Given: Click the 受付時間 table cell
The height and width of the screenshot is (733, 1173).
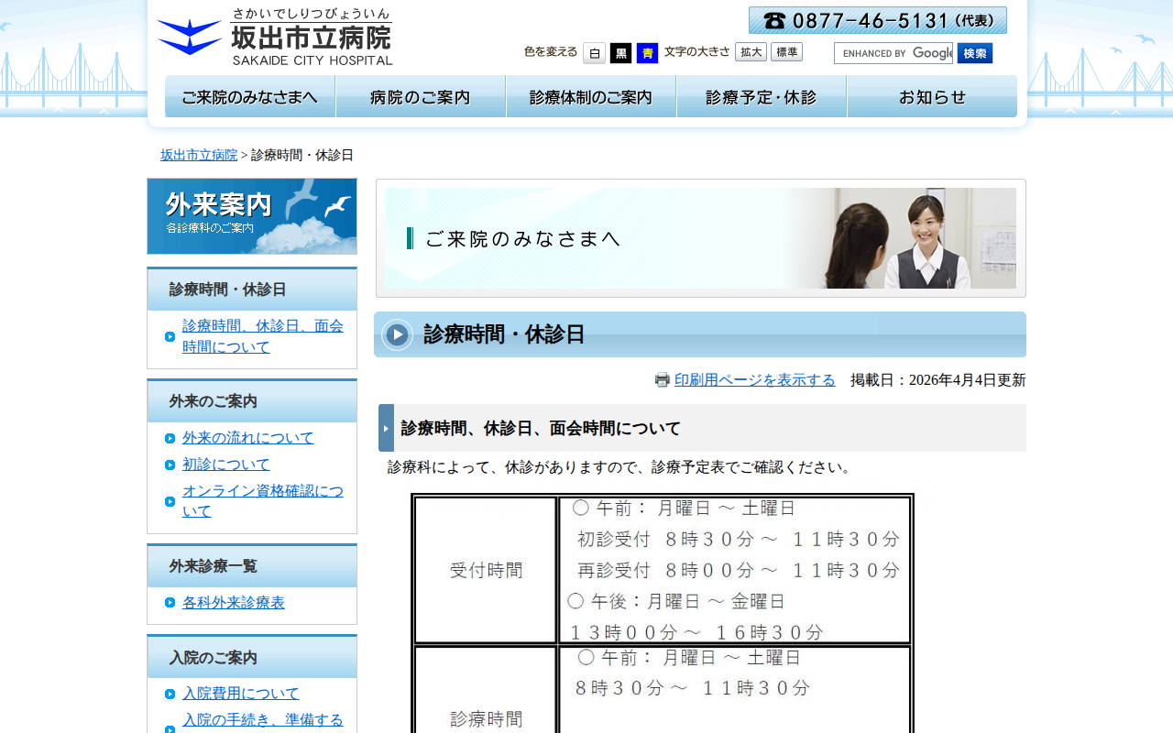Looking at the screenshot, I should tap(486, 570).
